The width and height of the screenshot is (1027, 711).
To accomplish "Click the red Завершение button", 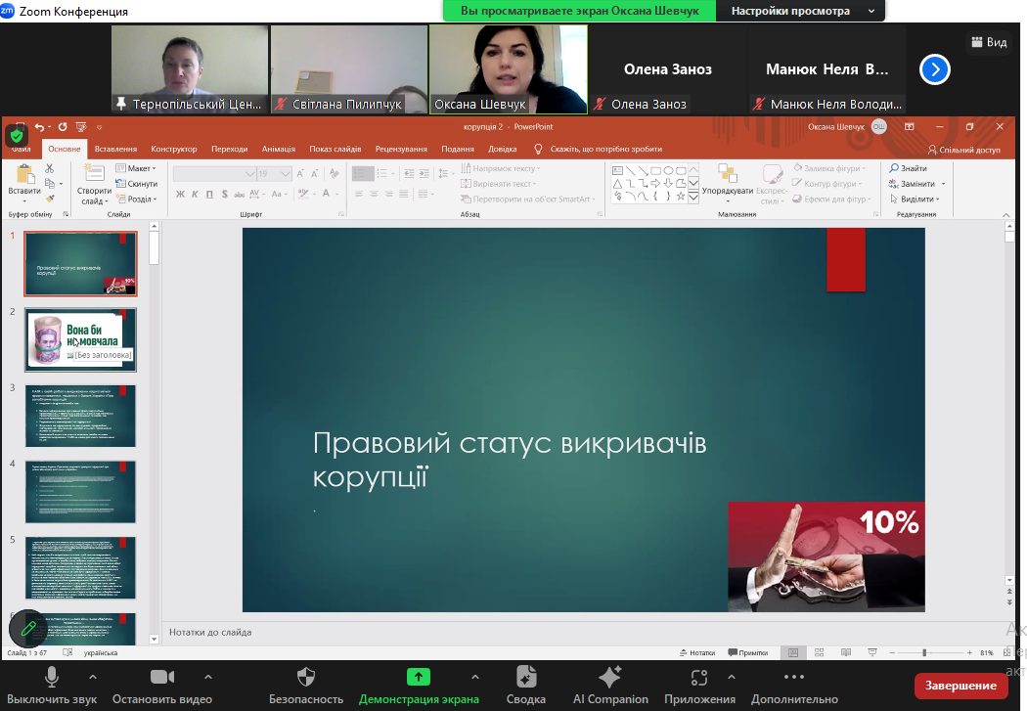I will pyautogui.click(x=960, y=686).
